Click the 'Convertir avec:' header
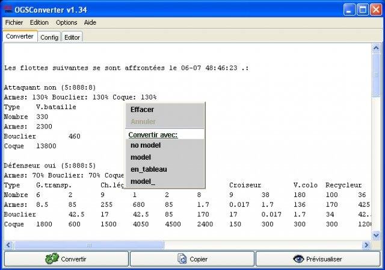Viewport: 385px width, 270px height. tap(153, 135)
